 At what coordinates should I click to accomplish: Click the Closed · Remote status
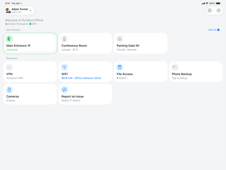[x=127, y=50]
